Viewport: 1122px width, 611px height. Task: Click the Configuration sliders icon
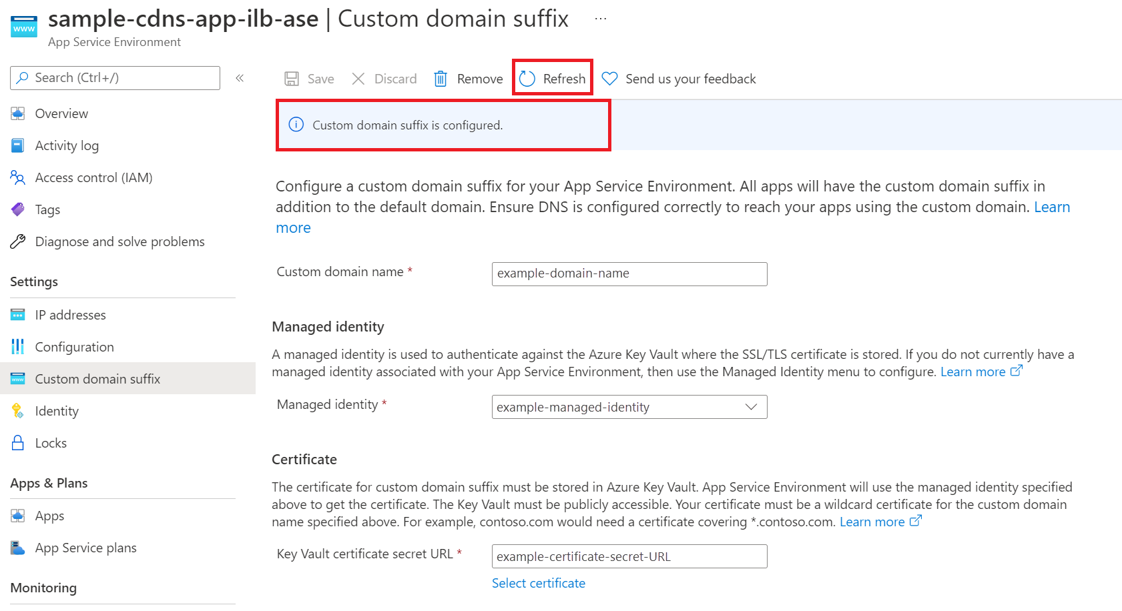pyautogui.click(x=18, y=347)
